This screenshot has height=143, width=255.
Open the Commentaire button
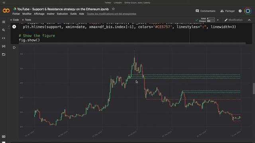click(x=206, y=11)
